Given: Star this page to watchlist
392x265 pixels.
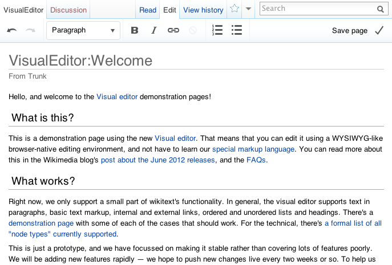Looking at the screenshot, I should point(235,9).
